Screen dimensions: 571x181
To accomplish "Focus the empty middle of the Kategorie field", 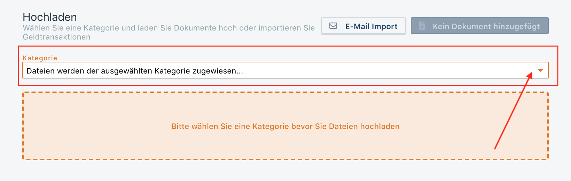I will [383, 70].
